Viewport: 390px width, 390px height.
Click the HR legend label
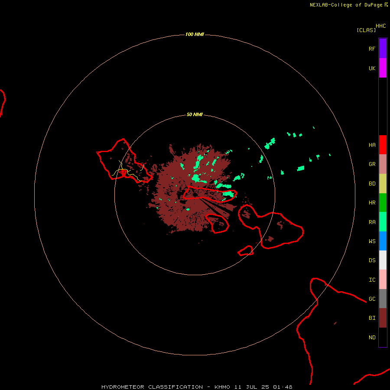click(372, 203)
